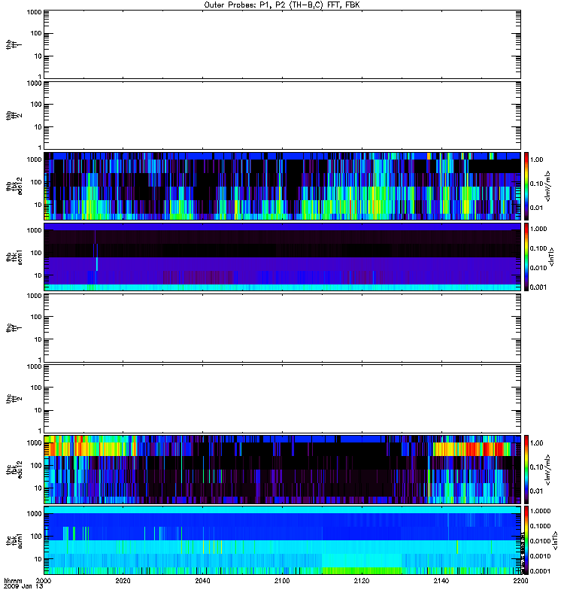Click the "thc fbk edc12" y-axis title
This screenshot has width=564, height=602.
[14, 470]
